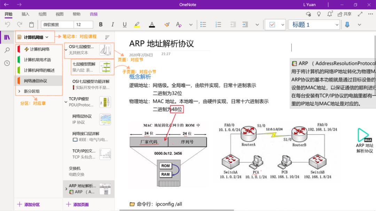376x211 pixels.
Task: Apply italic formatting from the toolbar
Action: click(x=112, y=25)
